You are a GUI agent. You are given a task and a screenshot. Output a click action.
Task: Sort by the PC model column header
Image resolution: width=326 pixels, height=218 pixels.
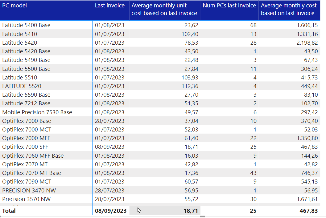[14, 6]
